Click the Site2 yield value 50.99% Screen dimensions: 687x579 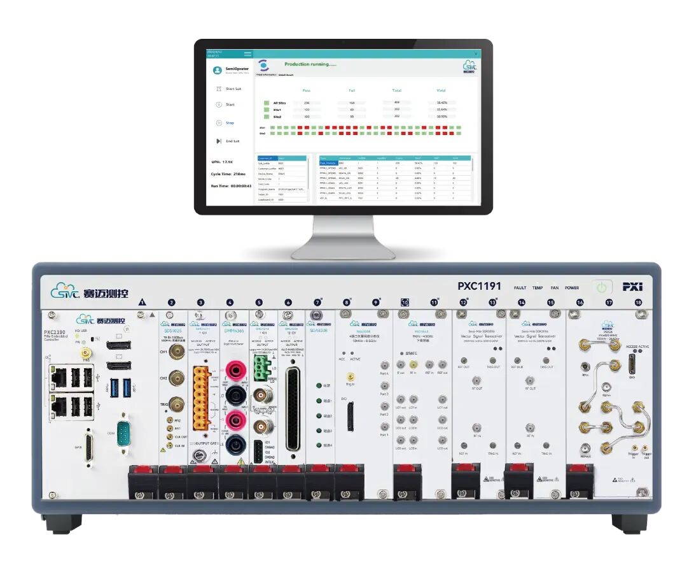pos(441,117)
